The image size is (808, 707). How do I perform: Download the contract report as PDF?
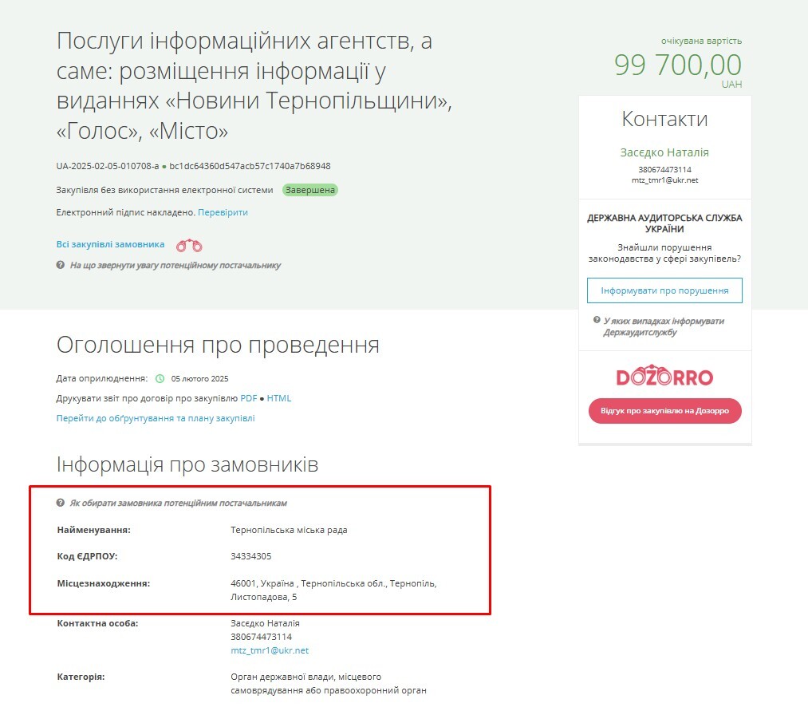248,399
